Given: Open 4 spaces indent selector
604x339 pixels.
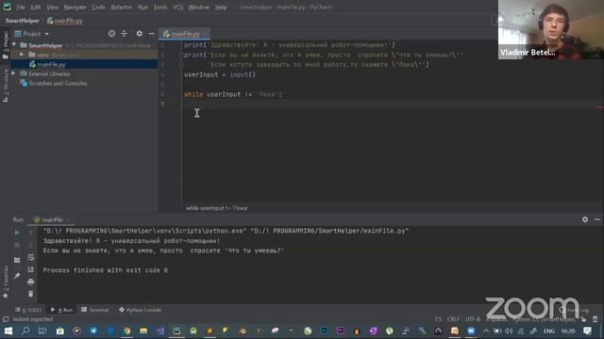Looking at the screenshot, I should pyautogui.click(x=496, y=319).
